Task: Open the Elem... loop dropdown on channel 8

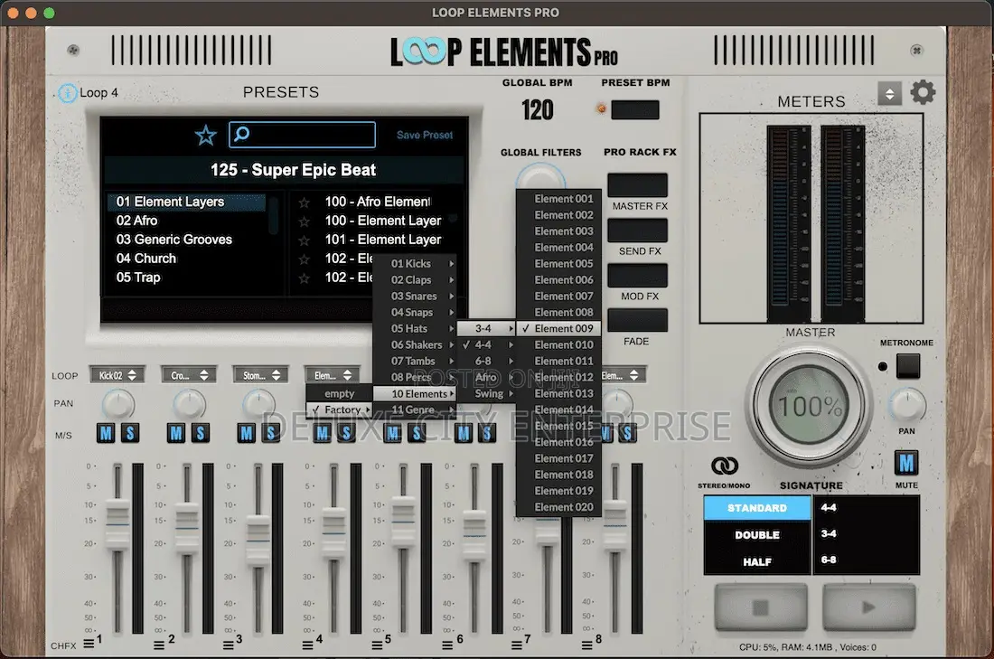Action: (x=623, y=375)
